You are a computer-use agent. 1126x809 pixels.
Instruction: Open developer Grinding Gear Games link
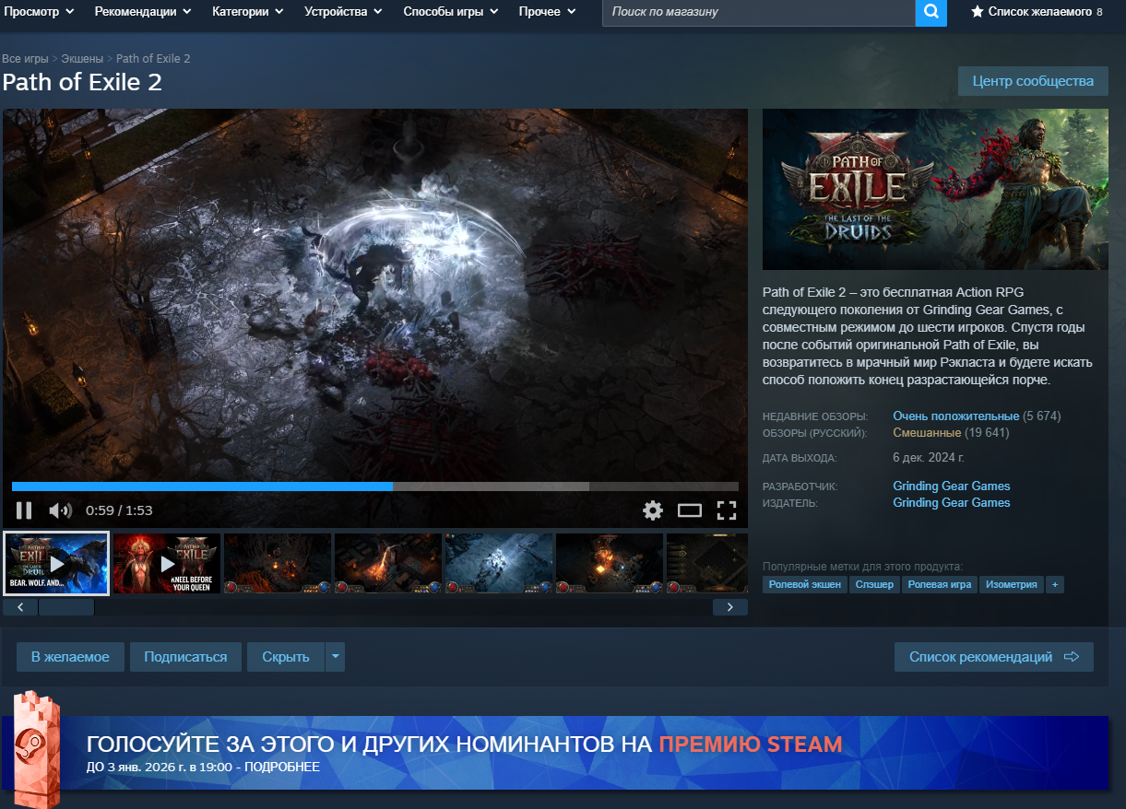[951, 487]
